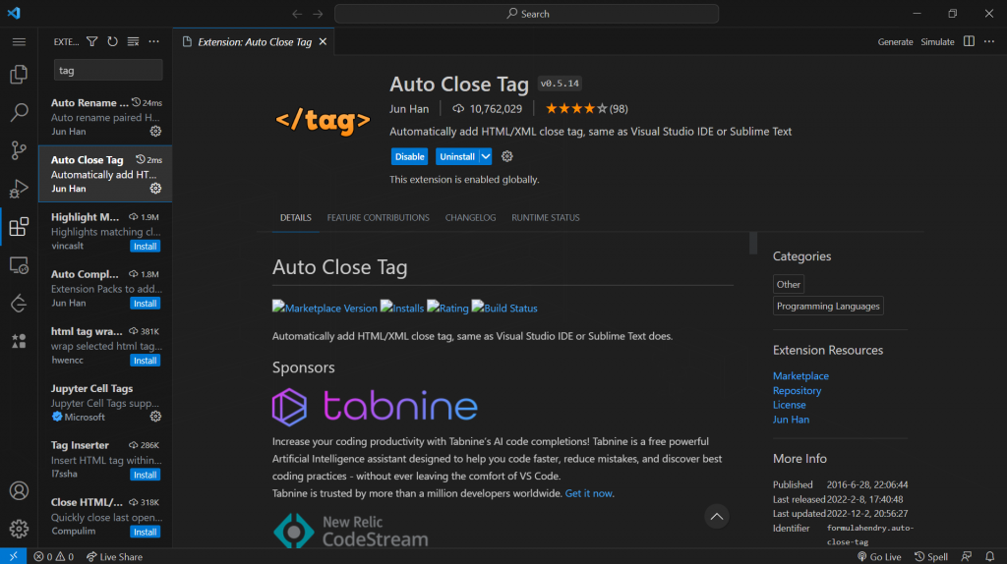Open the Runtime Status tab

coord(545,217)
